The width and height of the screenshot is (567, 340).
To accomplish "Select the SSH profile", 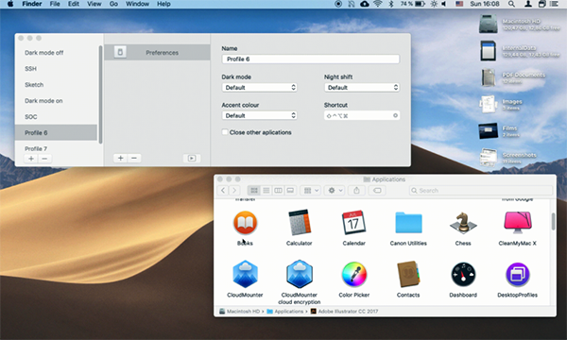I will click(x=56, y=69).
